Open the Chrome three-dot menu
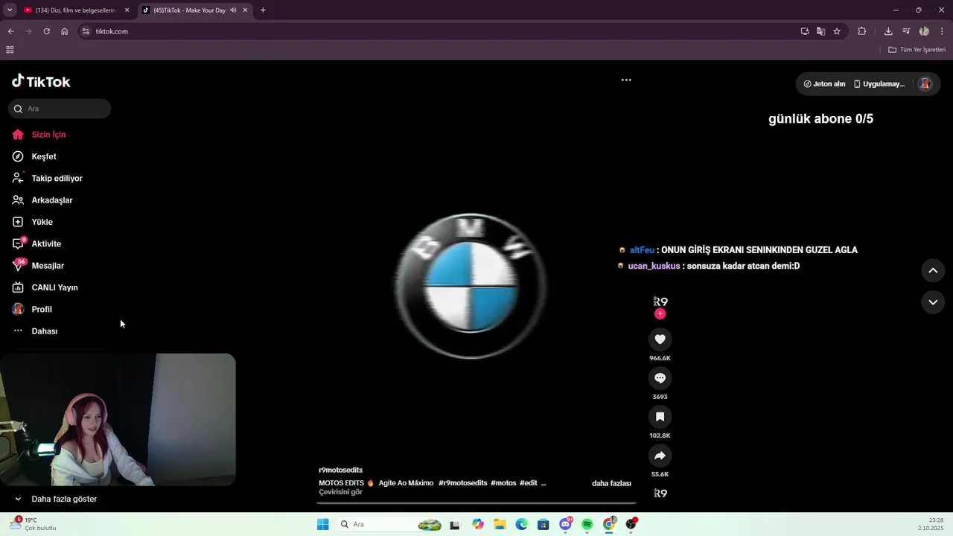The width and height of the screenshot is (953, 536). point(943,31)
